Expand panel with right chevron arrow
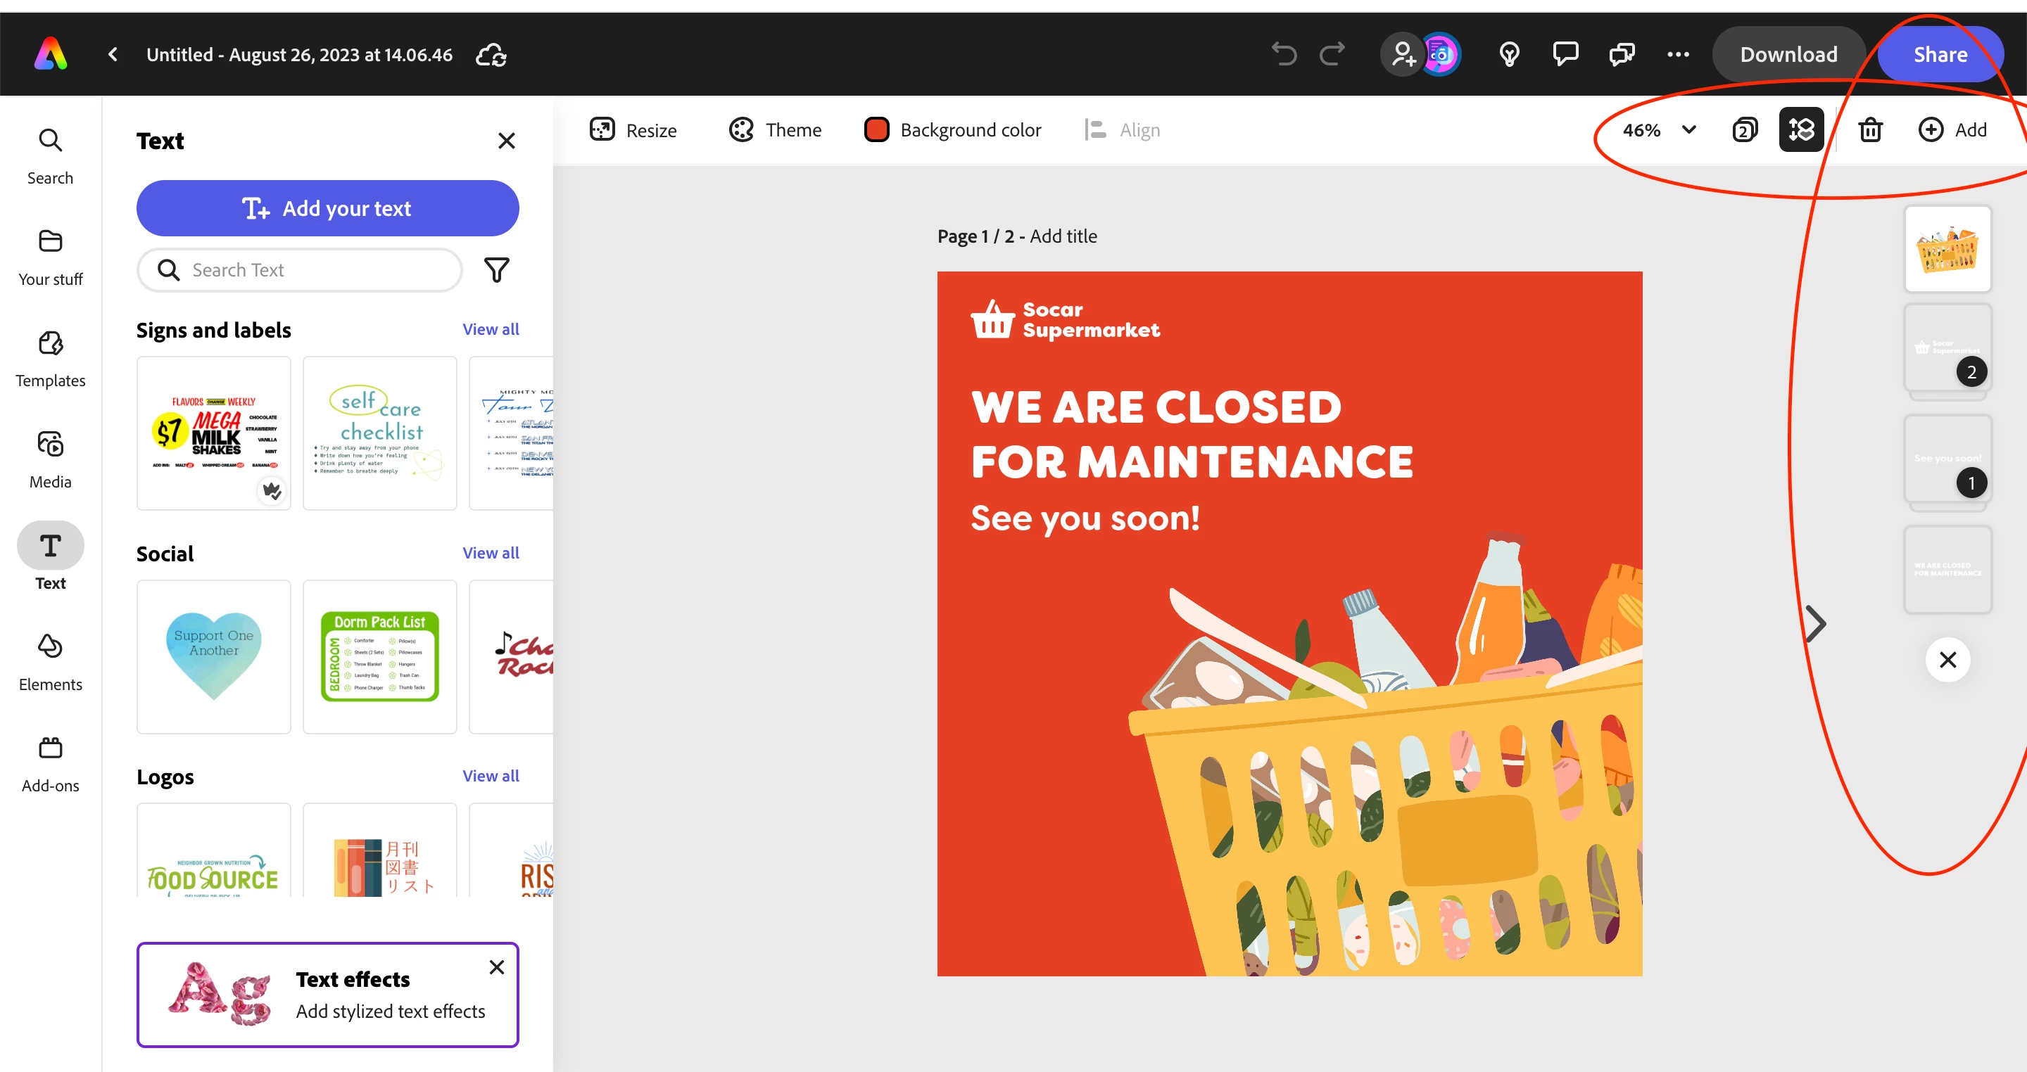The image size is (2027, 1072). (1816, 624)
